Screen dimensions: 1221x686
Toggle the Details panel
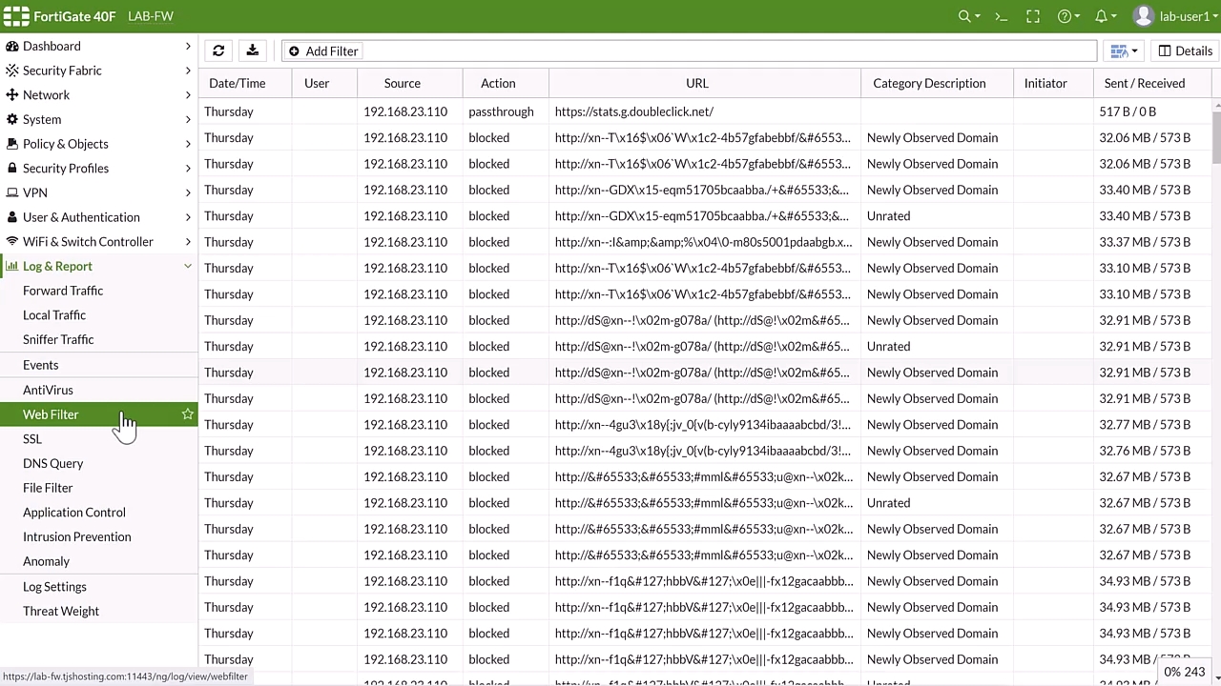(x=1185, y=50)
